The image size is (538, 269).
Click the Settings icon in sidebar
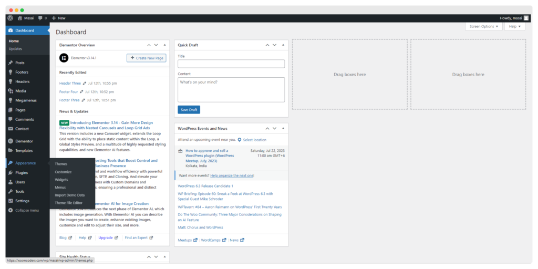click(x=11, y=201)
